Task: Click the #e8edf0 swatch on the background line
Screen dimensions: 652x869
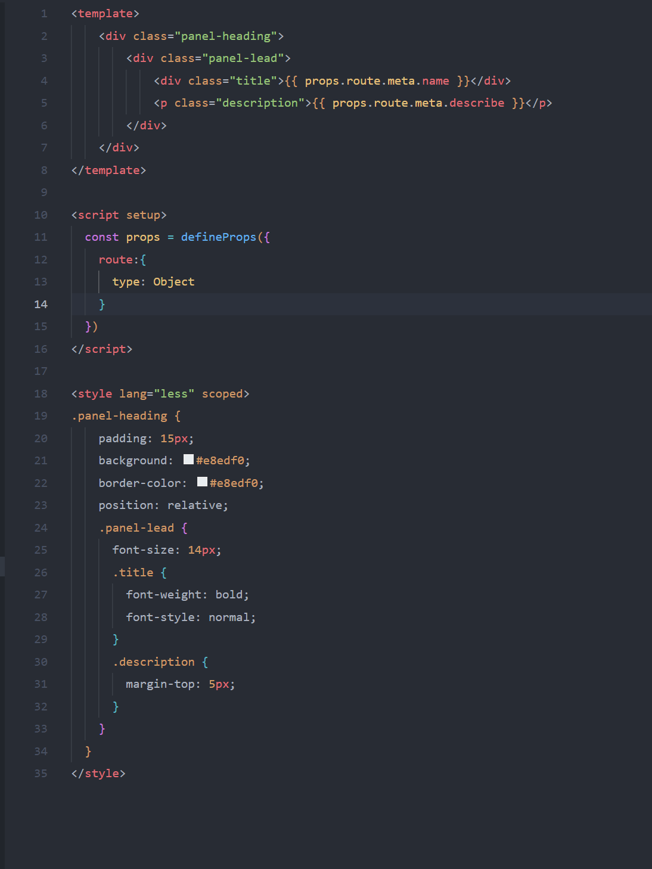Action: tap(188, 460)
